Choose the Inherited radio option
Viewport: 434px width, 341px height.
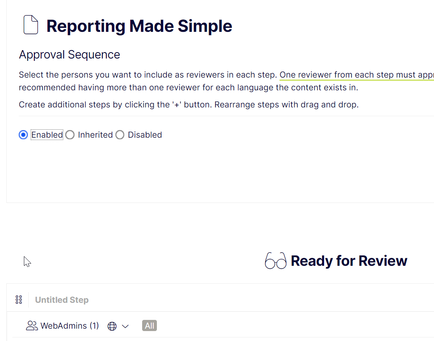pos(70,135)
